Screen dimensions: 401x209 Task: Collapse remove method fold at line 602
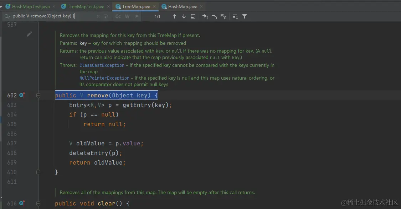tap(38, 96)
